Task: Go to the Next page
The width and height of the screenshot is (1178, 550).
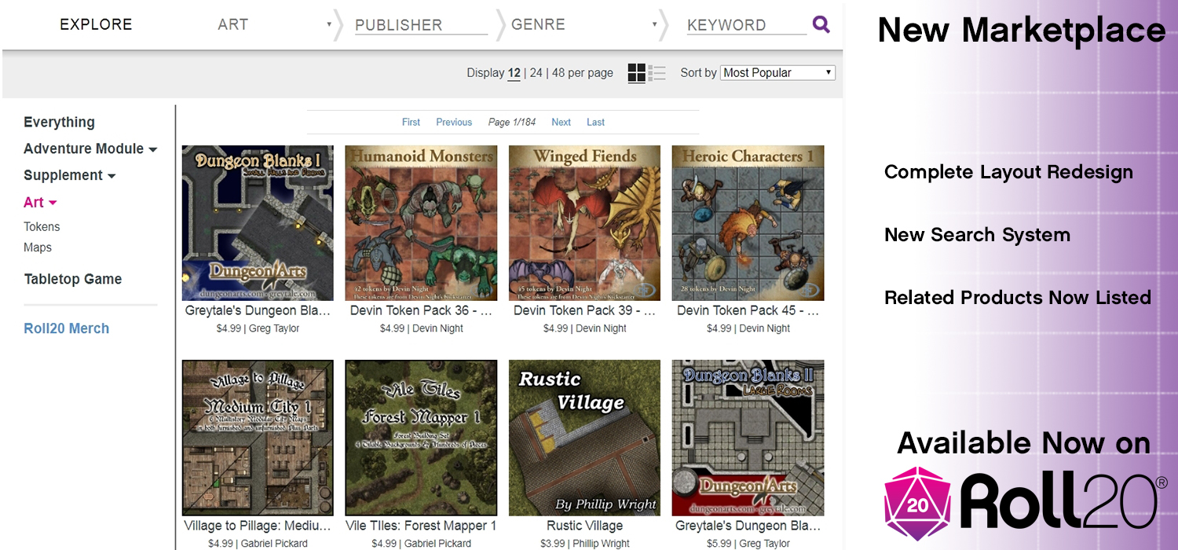Action: (561, 122)
